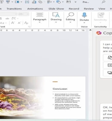Open the font name combo box
This screenshot has height=121, width=112.
click(8, 14)
